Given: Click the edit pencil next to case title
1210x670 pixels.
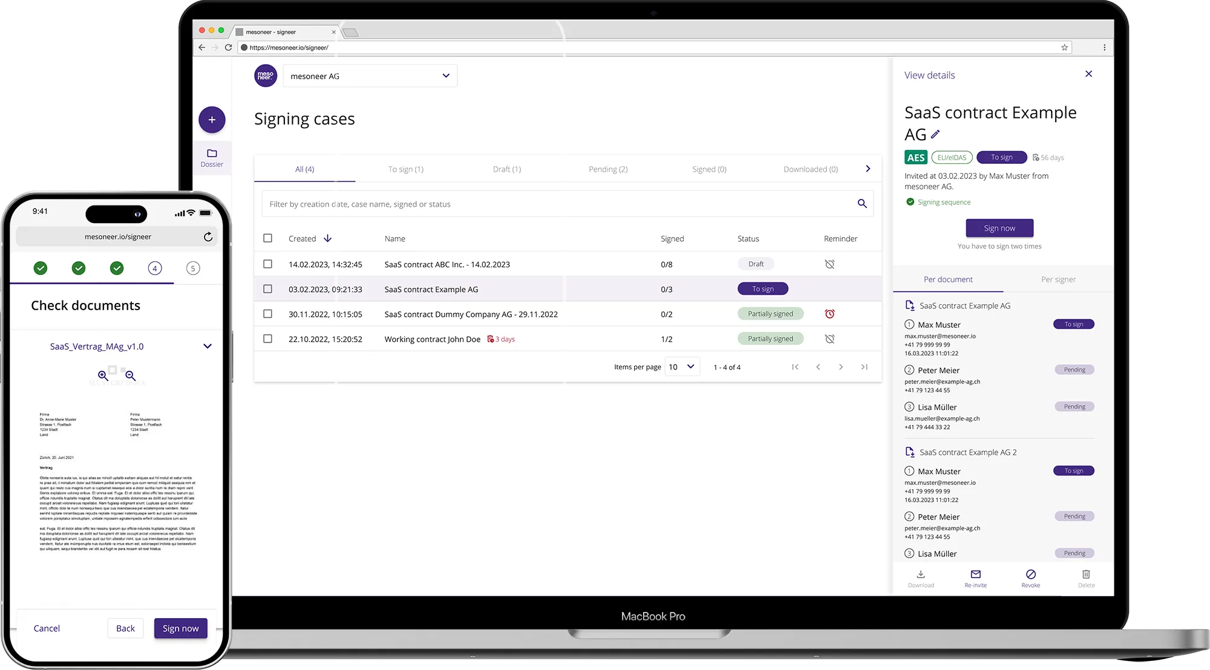Looking at the screenshot, I should coord(935,134).
